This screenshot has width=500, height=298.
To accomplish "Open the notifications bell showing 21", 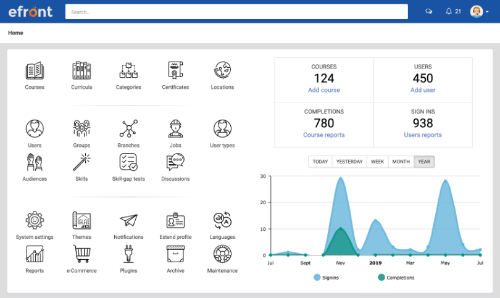I will tap(453, 12).
